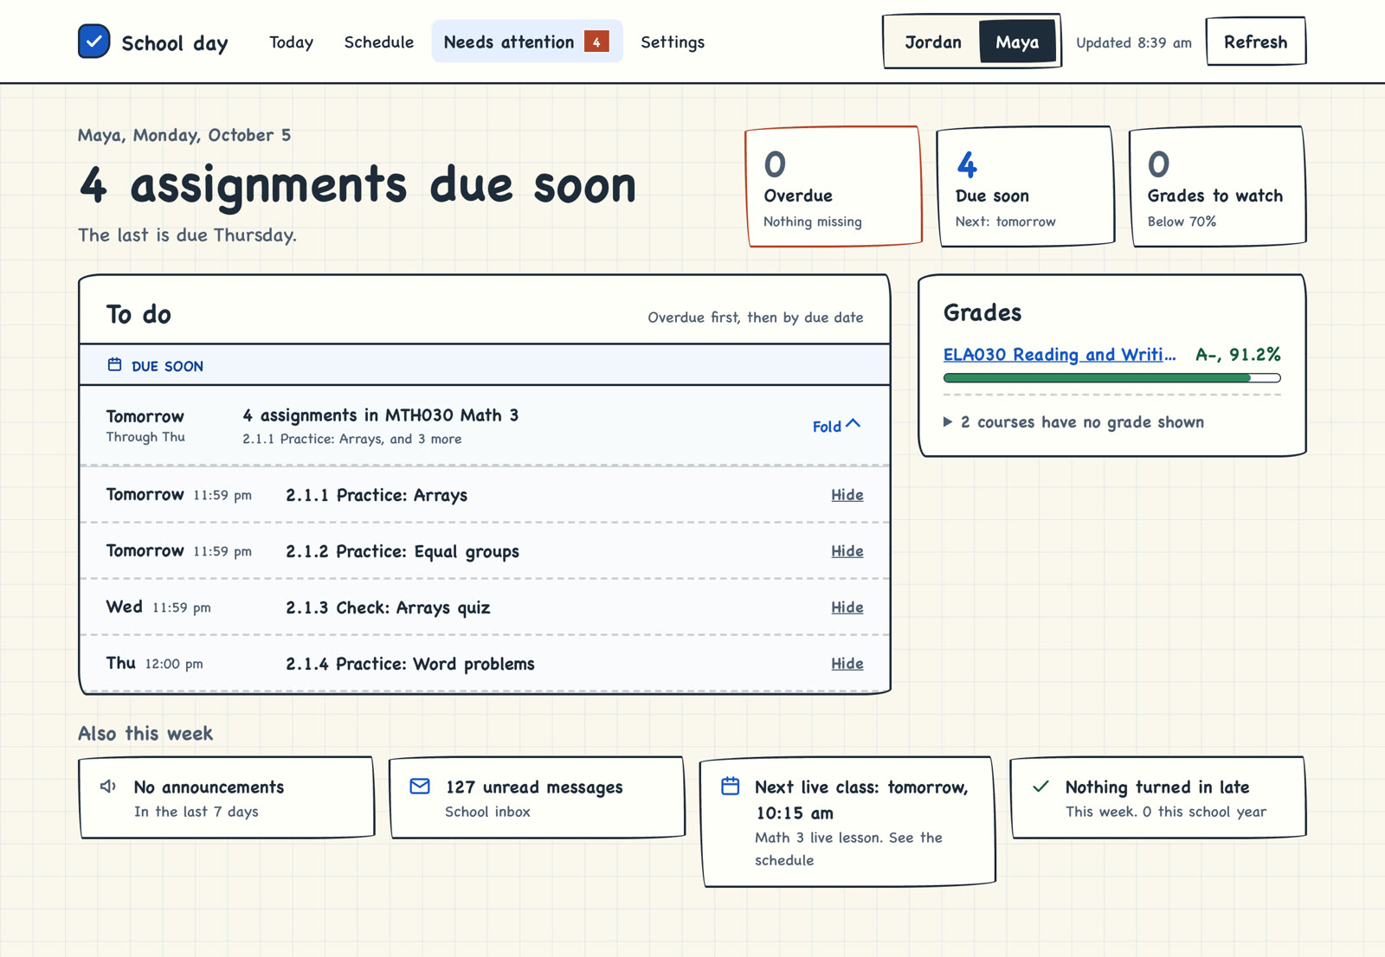
Task: Click the calendar icon in Next live class card
Action: coord(731,787)
